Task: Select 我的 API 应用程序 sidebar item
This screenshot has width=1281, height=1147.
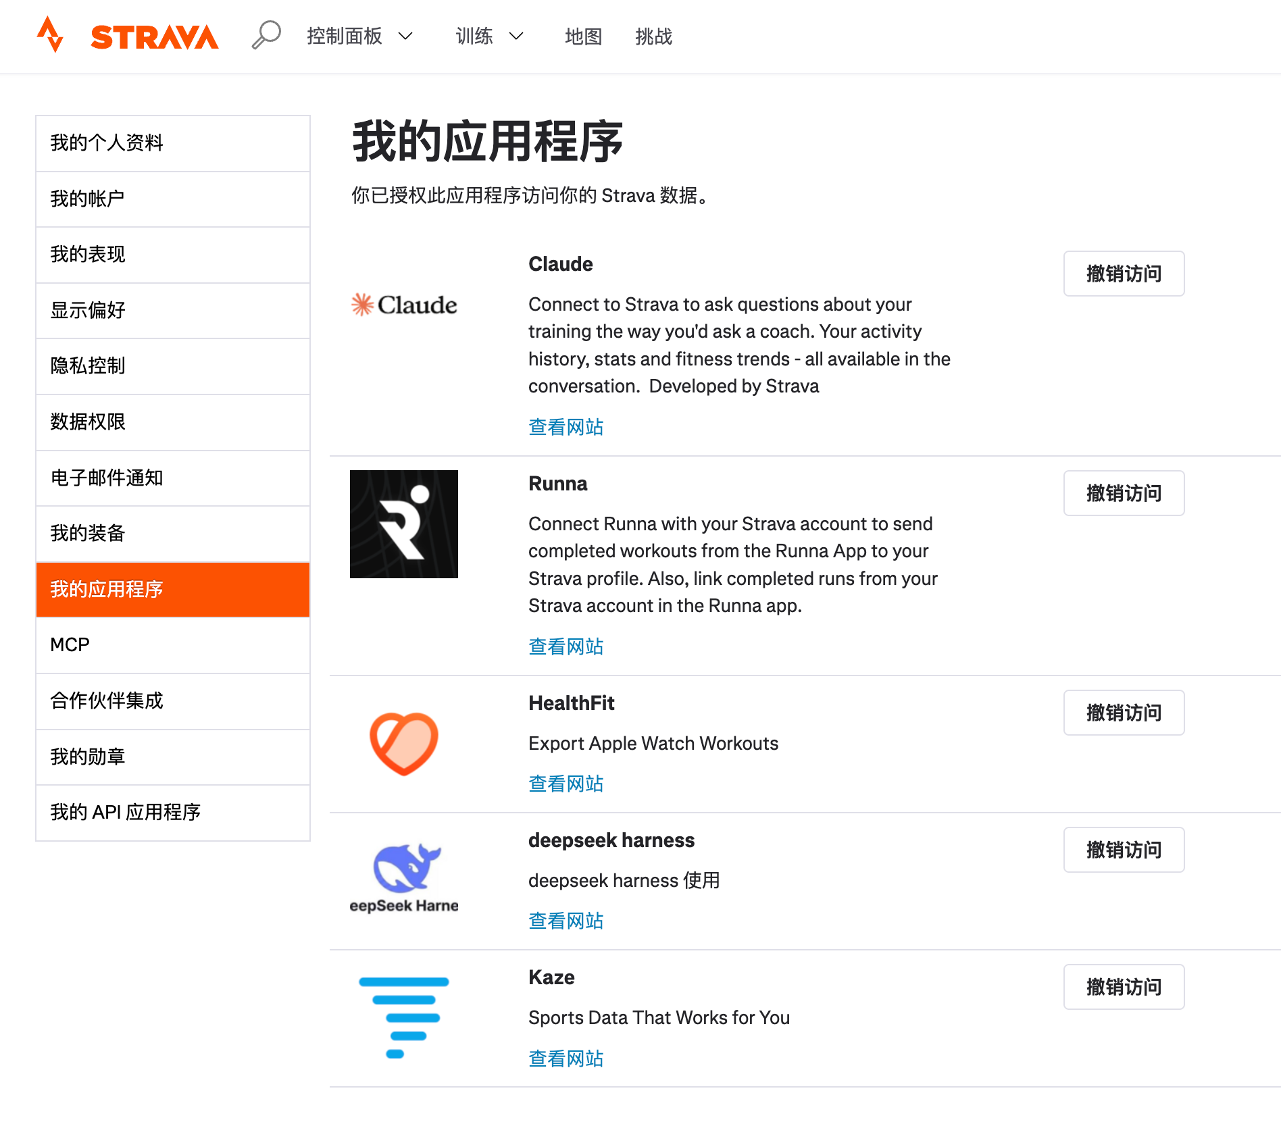Action: 173,813
